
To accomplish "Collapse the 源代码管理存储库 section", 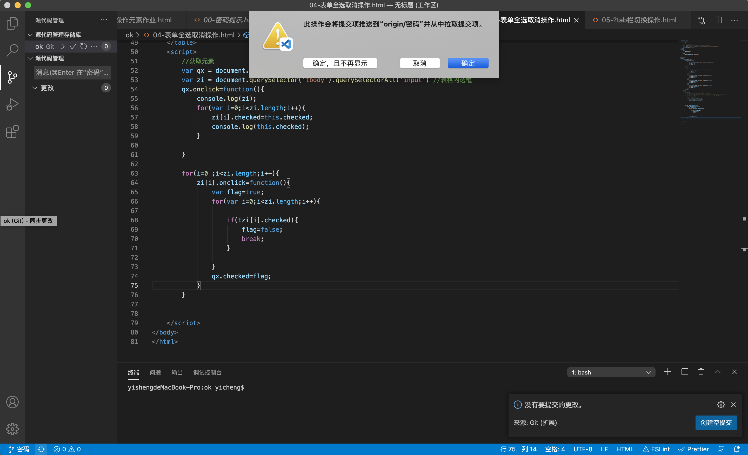I will pos(30,35).
